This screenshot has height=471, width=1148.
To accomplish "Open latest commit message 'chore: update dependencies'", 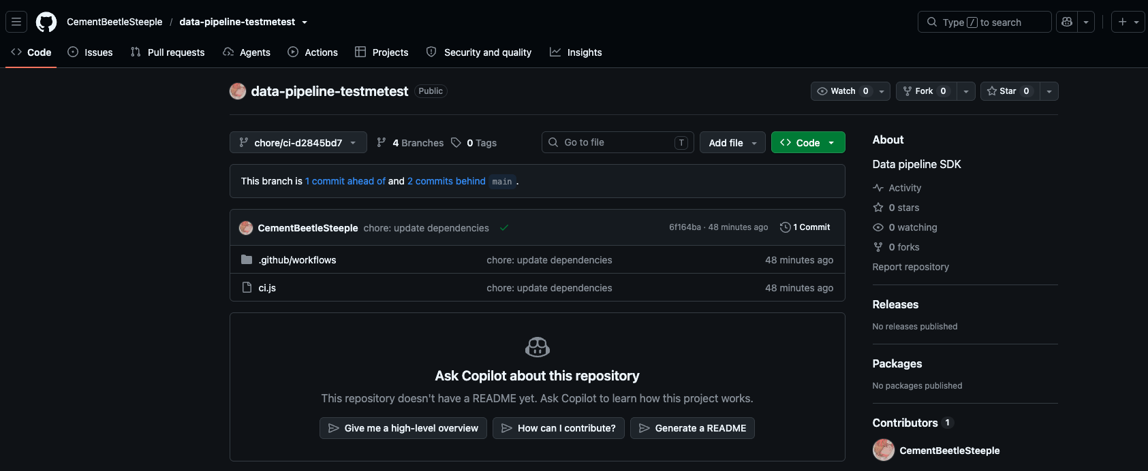I will point(426,228).
